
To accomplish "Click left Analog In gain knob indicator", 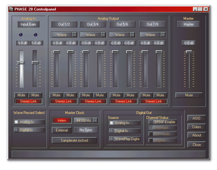I will point(21,35).
